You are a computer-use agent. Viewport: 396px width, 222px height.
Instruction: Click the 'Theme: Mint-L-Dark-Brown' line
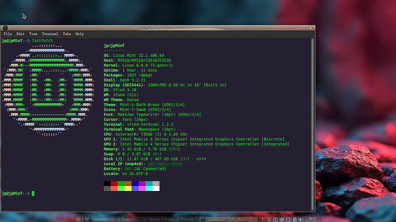(144, 104)
